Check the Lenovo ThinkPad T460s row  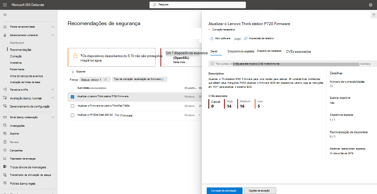[x=72, y=106]
